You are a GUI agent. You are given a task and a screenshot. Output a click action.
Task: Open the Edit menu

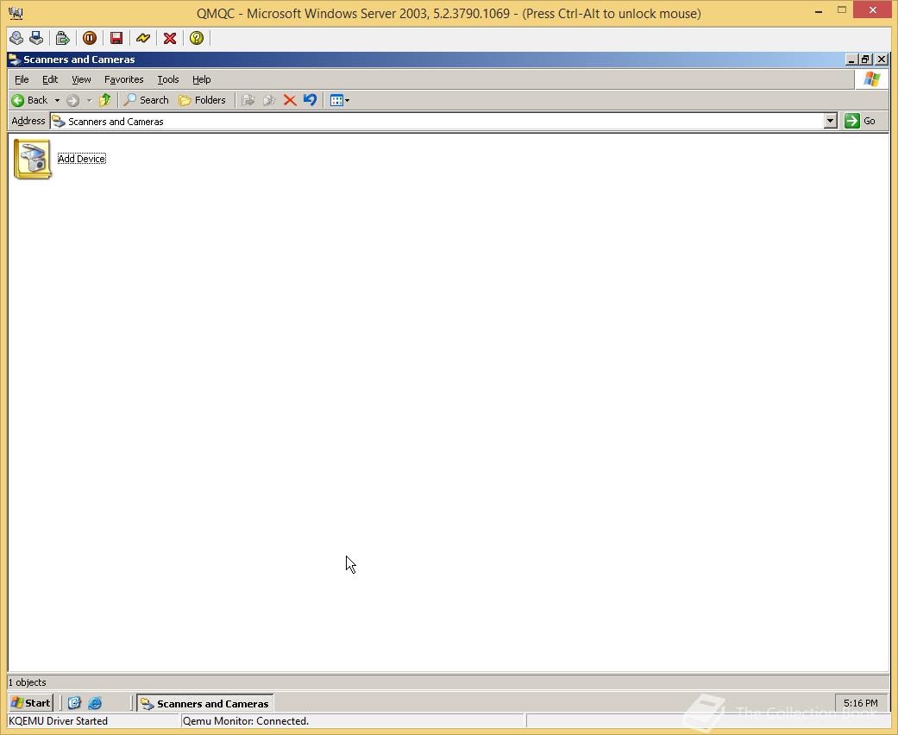click(x=50, y=79)
